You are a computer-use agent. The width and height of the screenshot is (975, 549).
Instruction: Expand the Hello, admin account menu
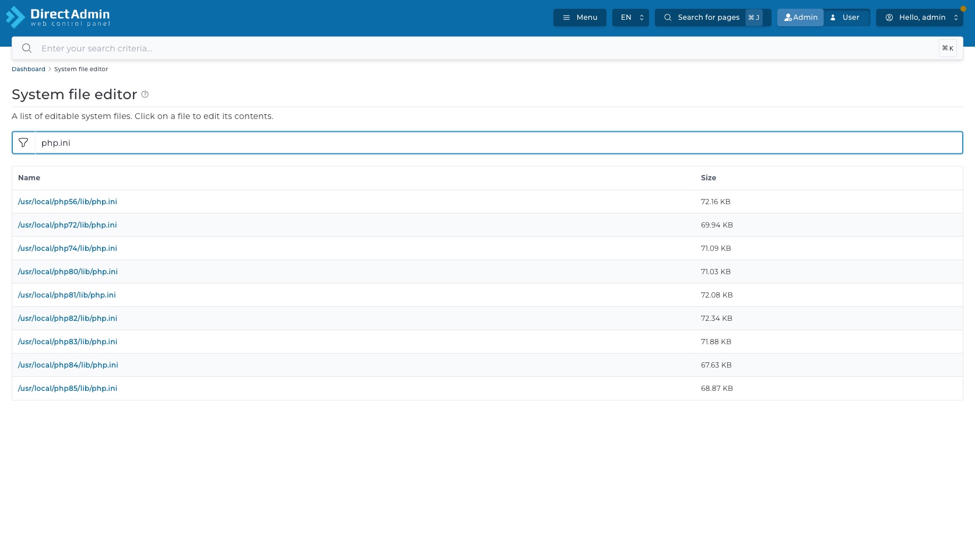click(920, 18)
